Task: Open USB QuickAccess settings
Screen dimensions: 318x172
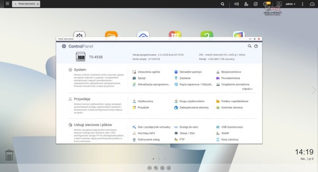Action: (x=230, y=127)
